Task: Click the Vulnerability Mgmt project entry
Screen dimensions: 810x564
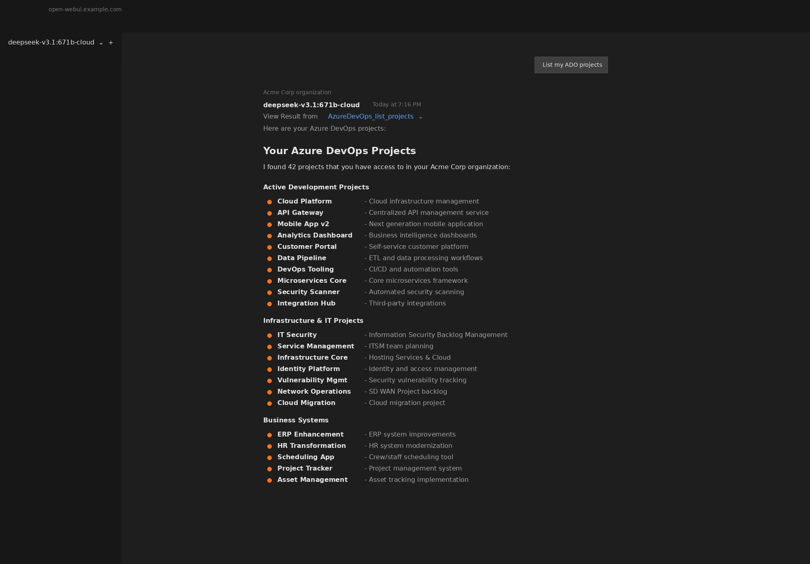Action: (x=312, y=380)
